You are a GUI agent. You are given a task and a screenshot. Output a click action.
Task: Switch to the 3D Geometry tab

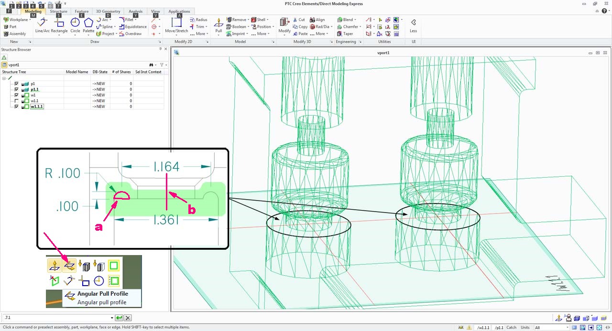point(108,11)
